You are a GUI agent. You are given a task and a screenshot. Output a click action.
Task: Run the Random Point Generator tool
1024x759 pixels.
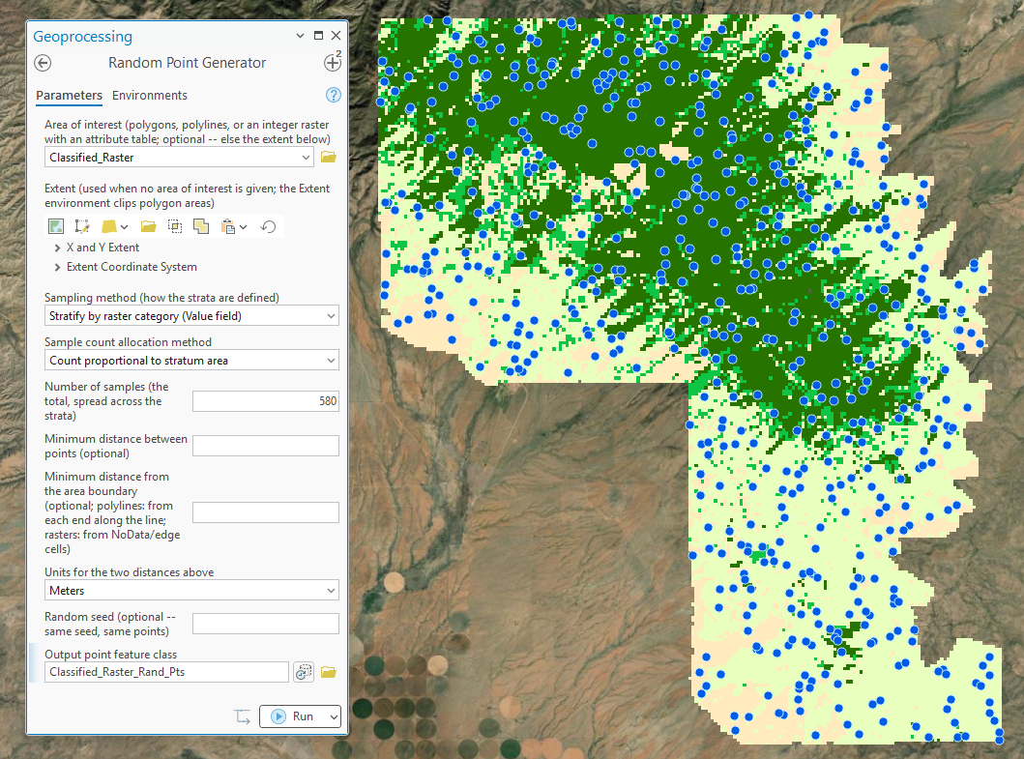293,716
